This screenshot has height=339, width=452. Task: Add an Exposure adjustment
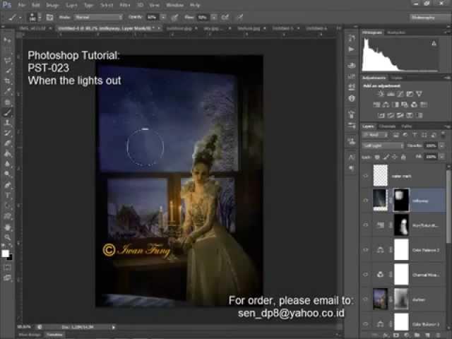[410, 94]
